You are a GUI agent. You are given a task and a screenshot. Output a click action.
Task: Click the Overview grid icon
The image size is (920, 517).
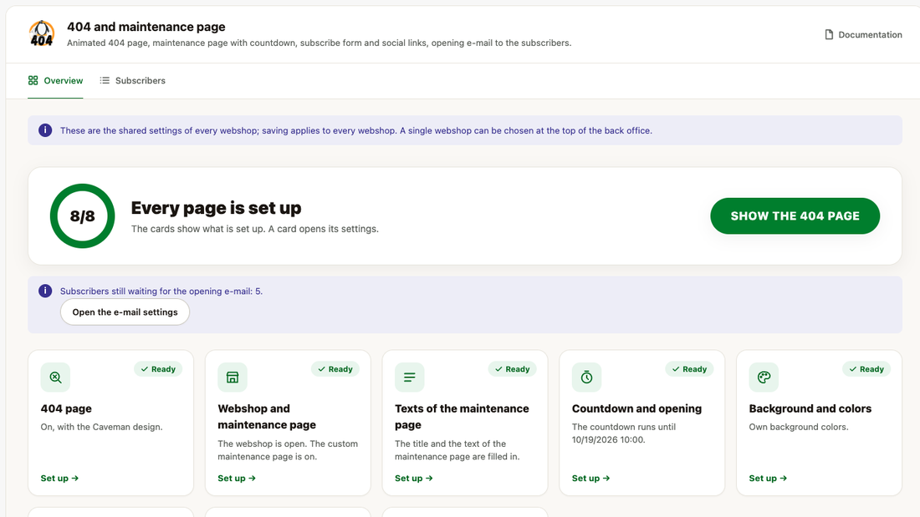[x=33, y=80]
